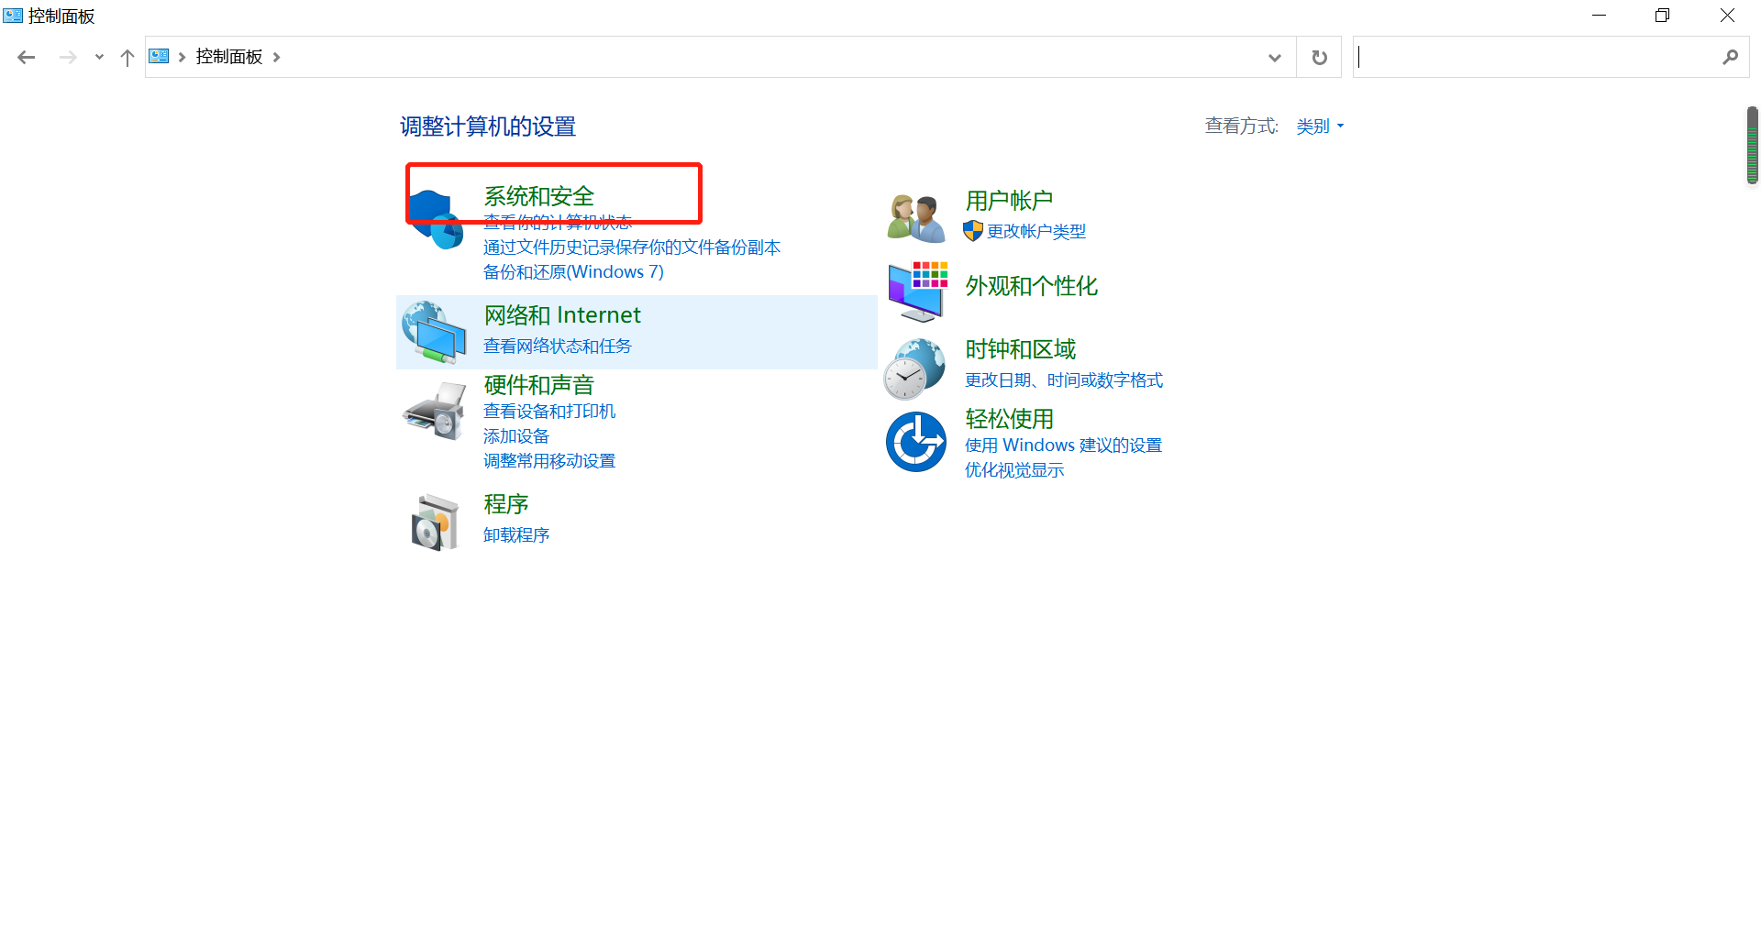The height and width of the screenshot is (935, 1761).
Task: Click the search magnifier icon
Action: [x=1730, y=57]
